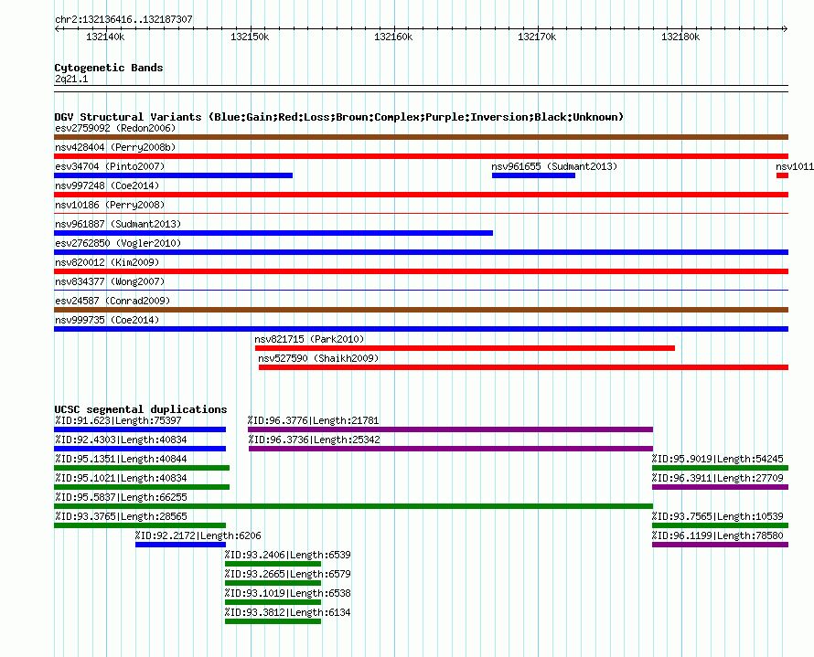Image resolution: width=814 pixels, height=657 pixels.
Task: Select the nsv527590 (Shaikh2009) variant label
Action: click(x=318, y=358)
